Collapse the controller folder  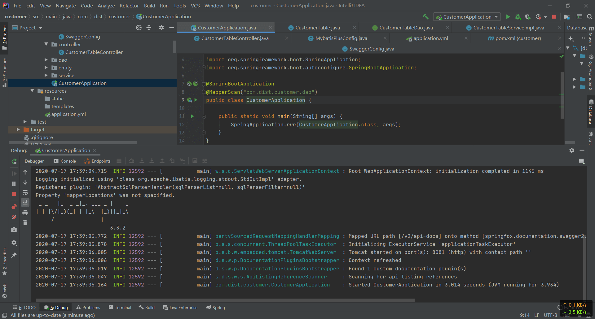(46, 44)
